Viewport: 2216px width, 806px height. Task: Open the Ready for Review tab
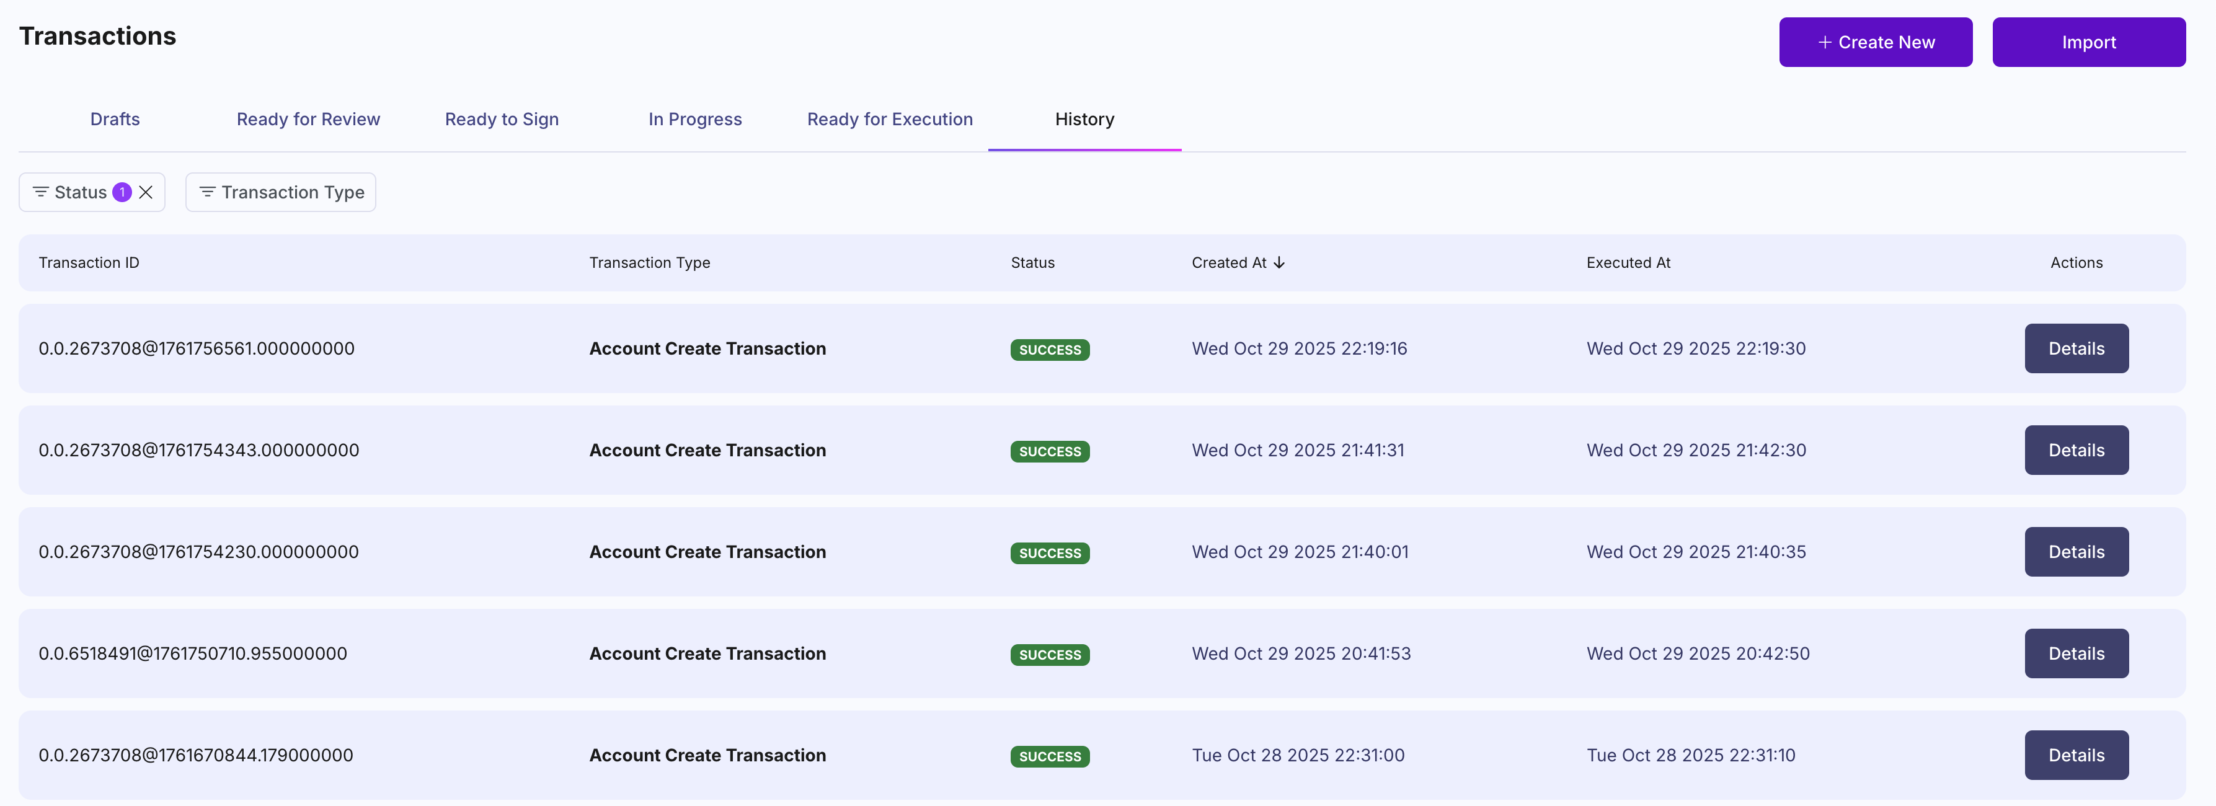[x=308, y=118]
